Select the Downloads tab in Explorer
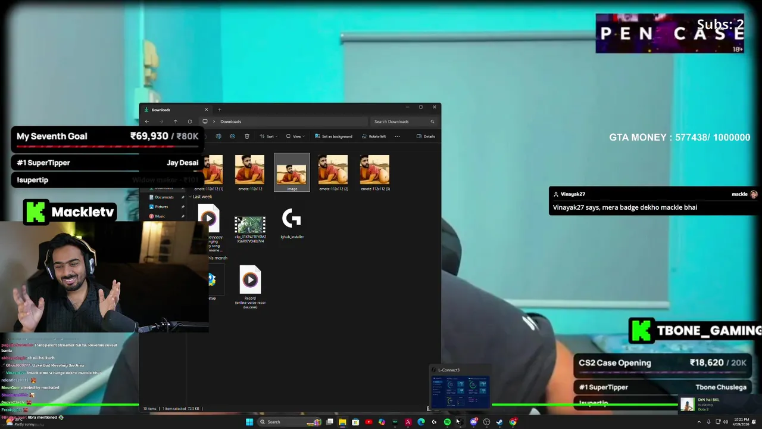The height and width of the screenshot is (429, 762). (176, 110)
